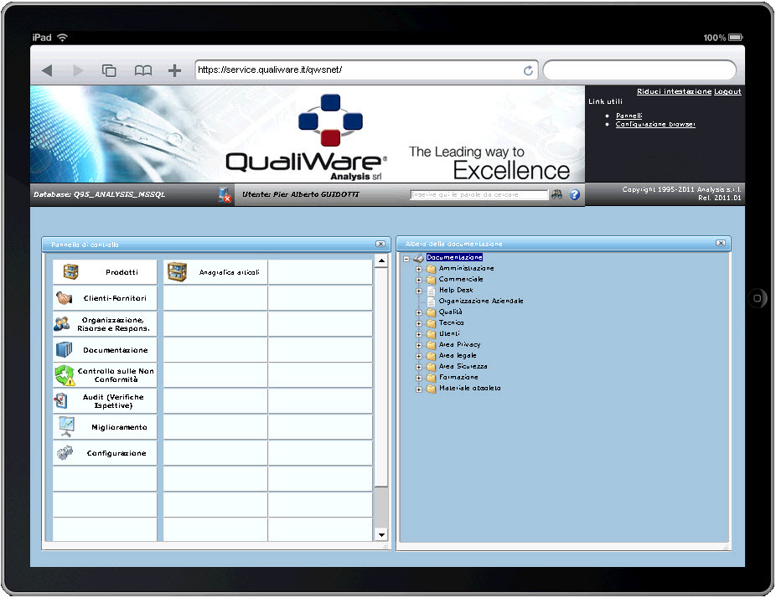
Task: Select Organizzazione Aziendale in the tree
Action: point(481,301)
